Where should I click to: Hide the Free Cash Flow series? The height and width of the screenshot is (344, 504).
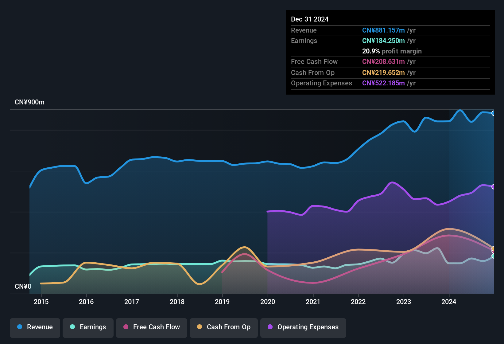(152, 327)
